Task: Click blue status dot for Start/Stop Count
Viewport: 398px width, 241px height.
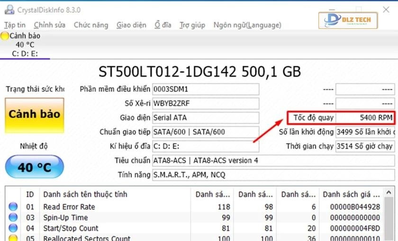Action: [13, 228]
